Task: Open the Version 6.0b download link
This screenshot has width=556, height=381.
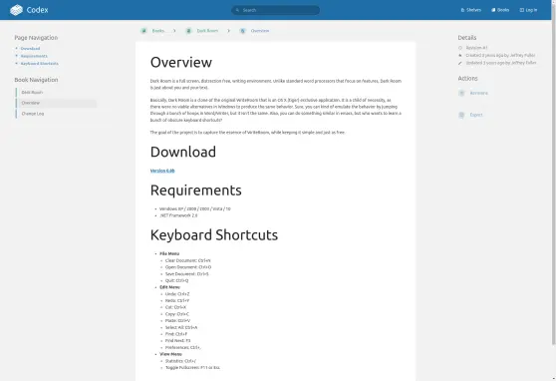Action: point(162,171)
